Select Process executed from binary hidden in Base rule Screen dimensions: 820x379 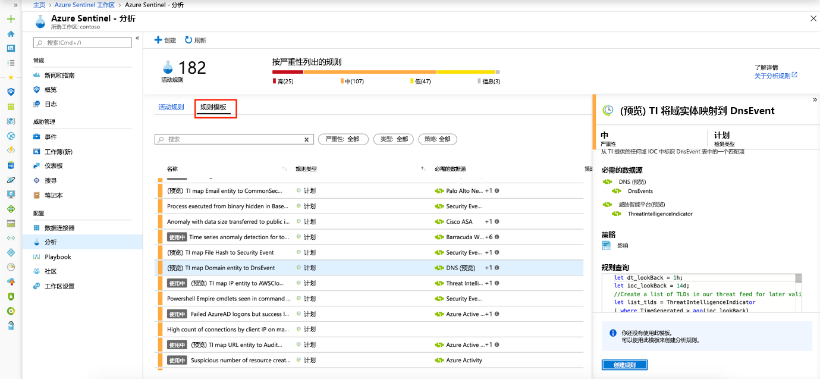pyautogui.click(x=369, y=206)
